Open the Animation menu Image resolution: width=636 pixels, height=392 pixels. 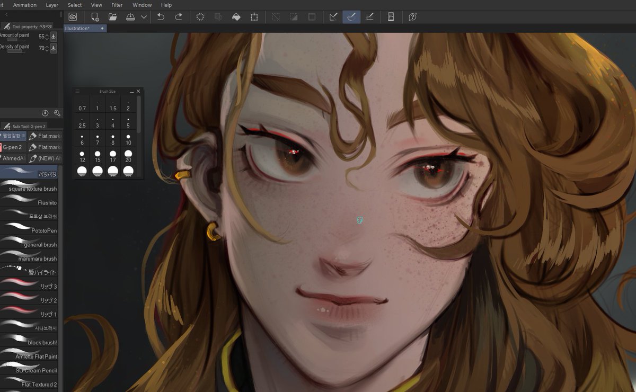(25, 5)
